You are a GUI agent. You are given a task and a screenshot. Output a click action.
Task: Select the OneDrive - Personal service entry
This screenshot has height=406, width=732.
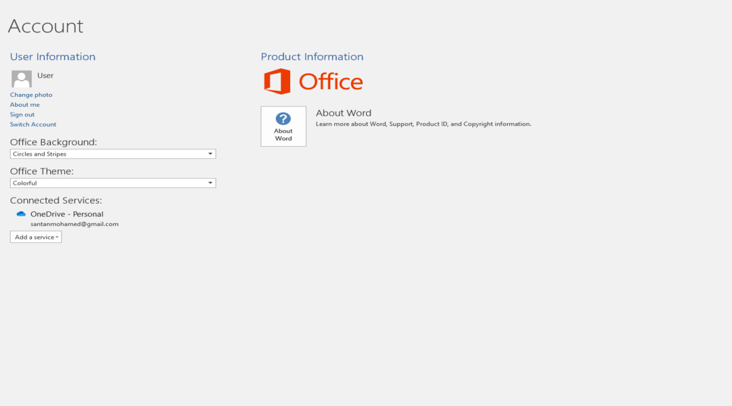point(66,214)
